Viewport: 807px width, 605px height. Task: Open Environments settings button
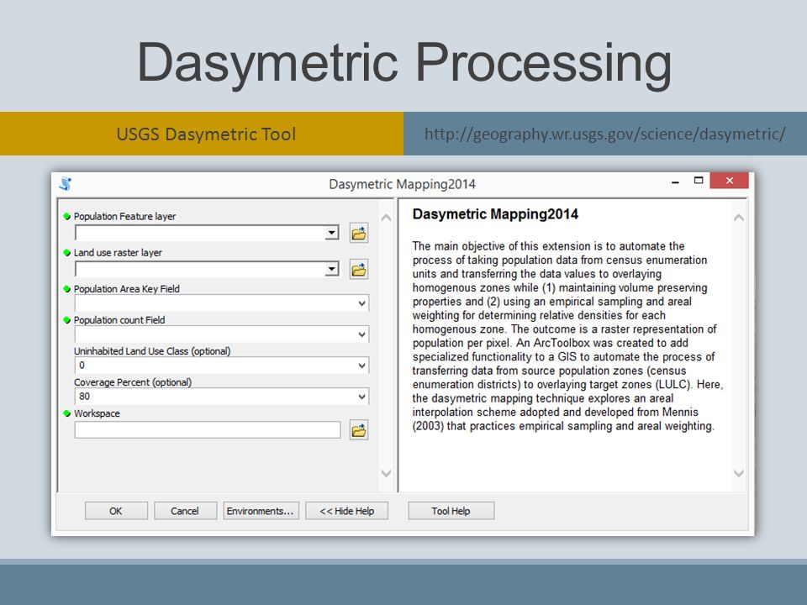coord(261,511)
